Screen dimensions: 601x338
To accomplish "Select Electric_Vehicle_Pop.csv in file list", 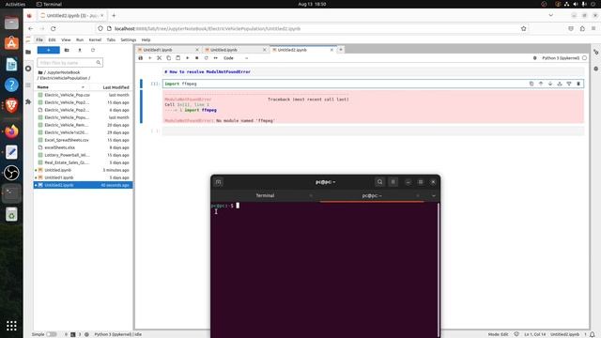I will (x=83, y=95).
